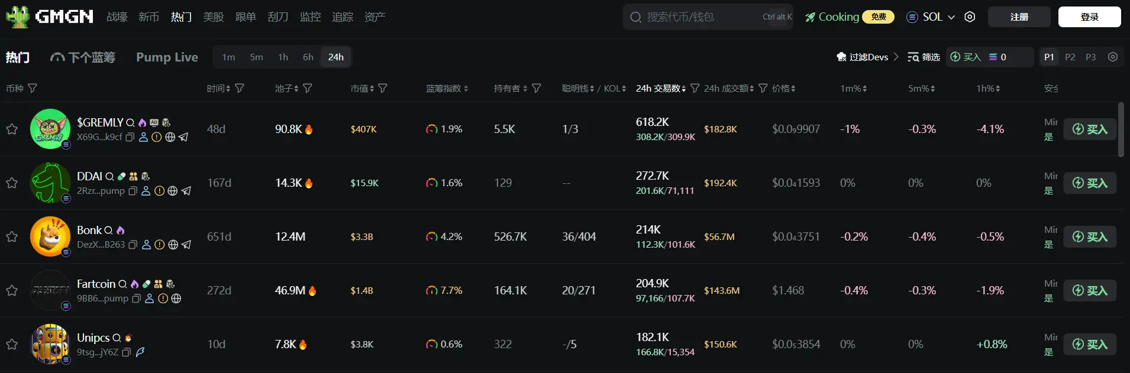This screenshot has height=373, width=1130.
Task: Expand 过滤Devs options
Action: point(867,57)
